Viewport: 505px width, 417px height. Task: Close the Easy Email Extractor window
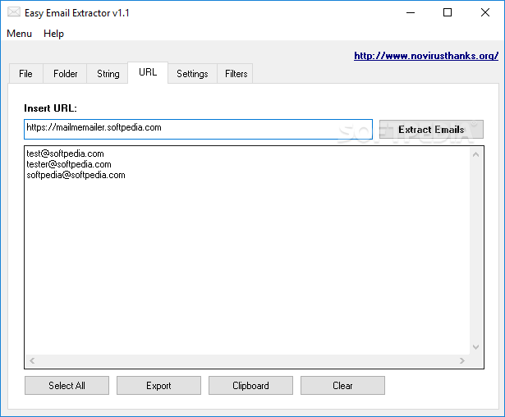(x=485, y=13)
